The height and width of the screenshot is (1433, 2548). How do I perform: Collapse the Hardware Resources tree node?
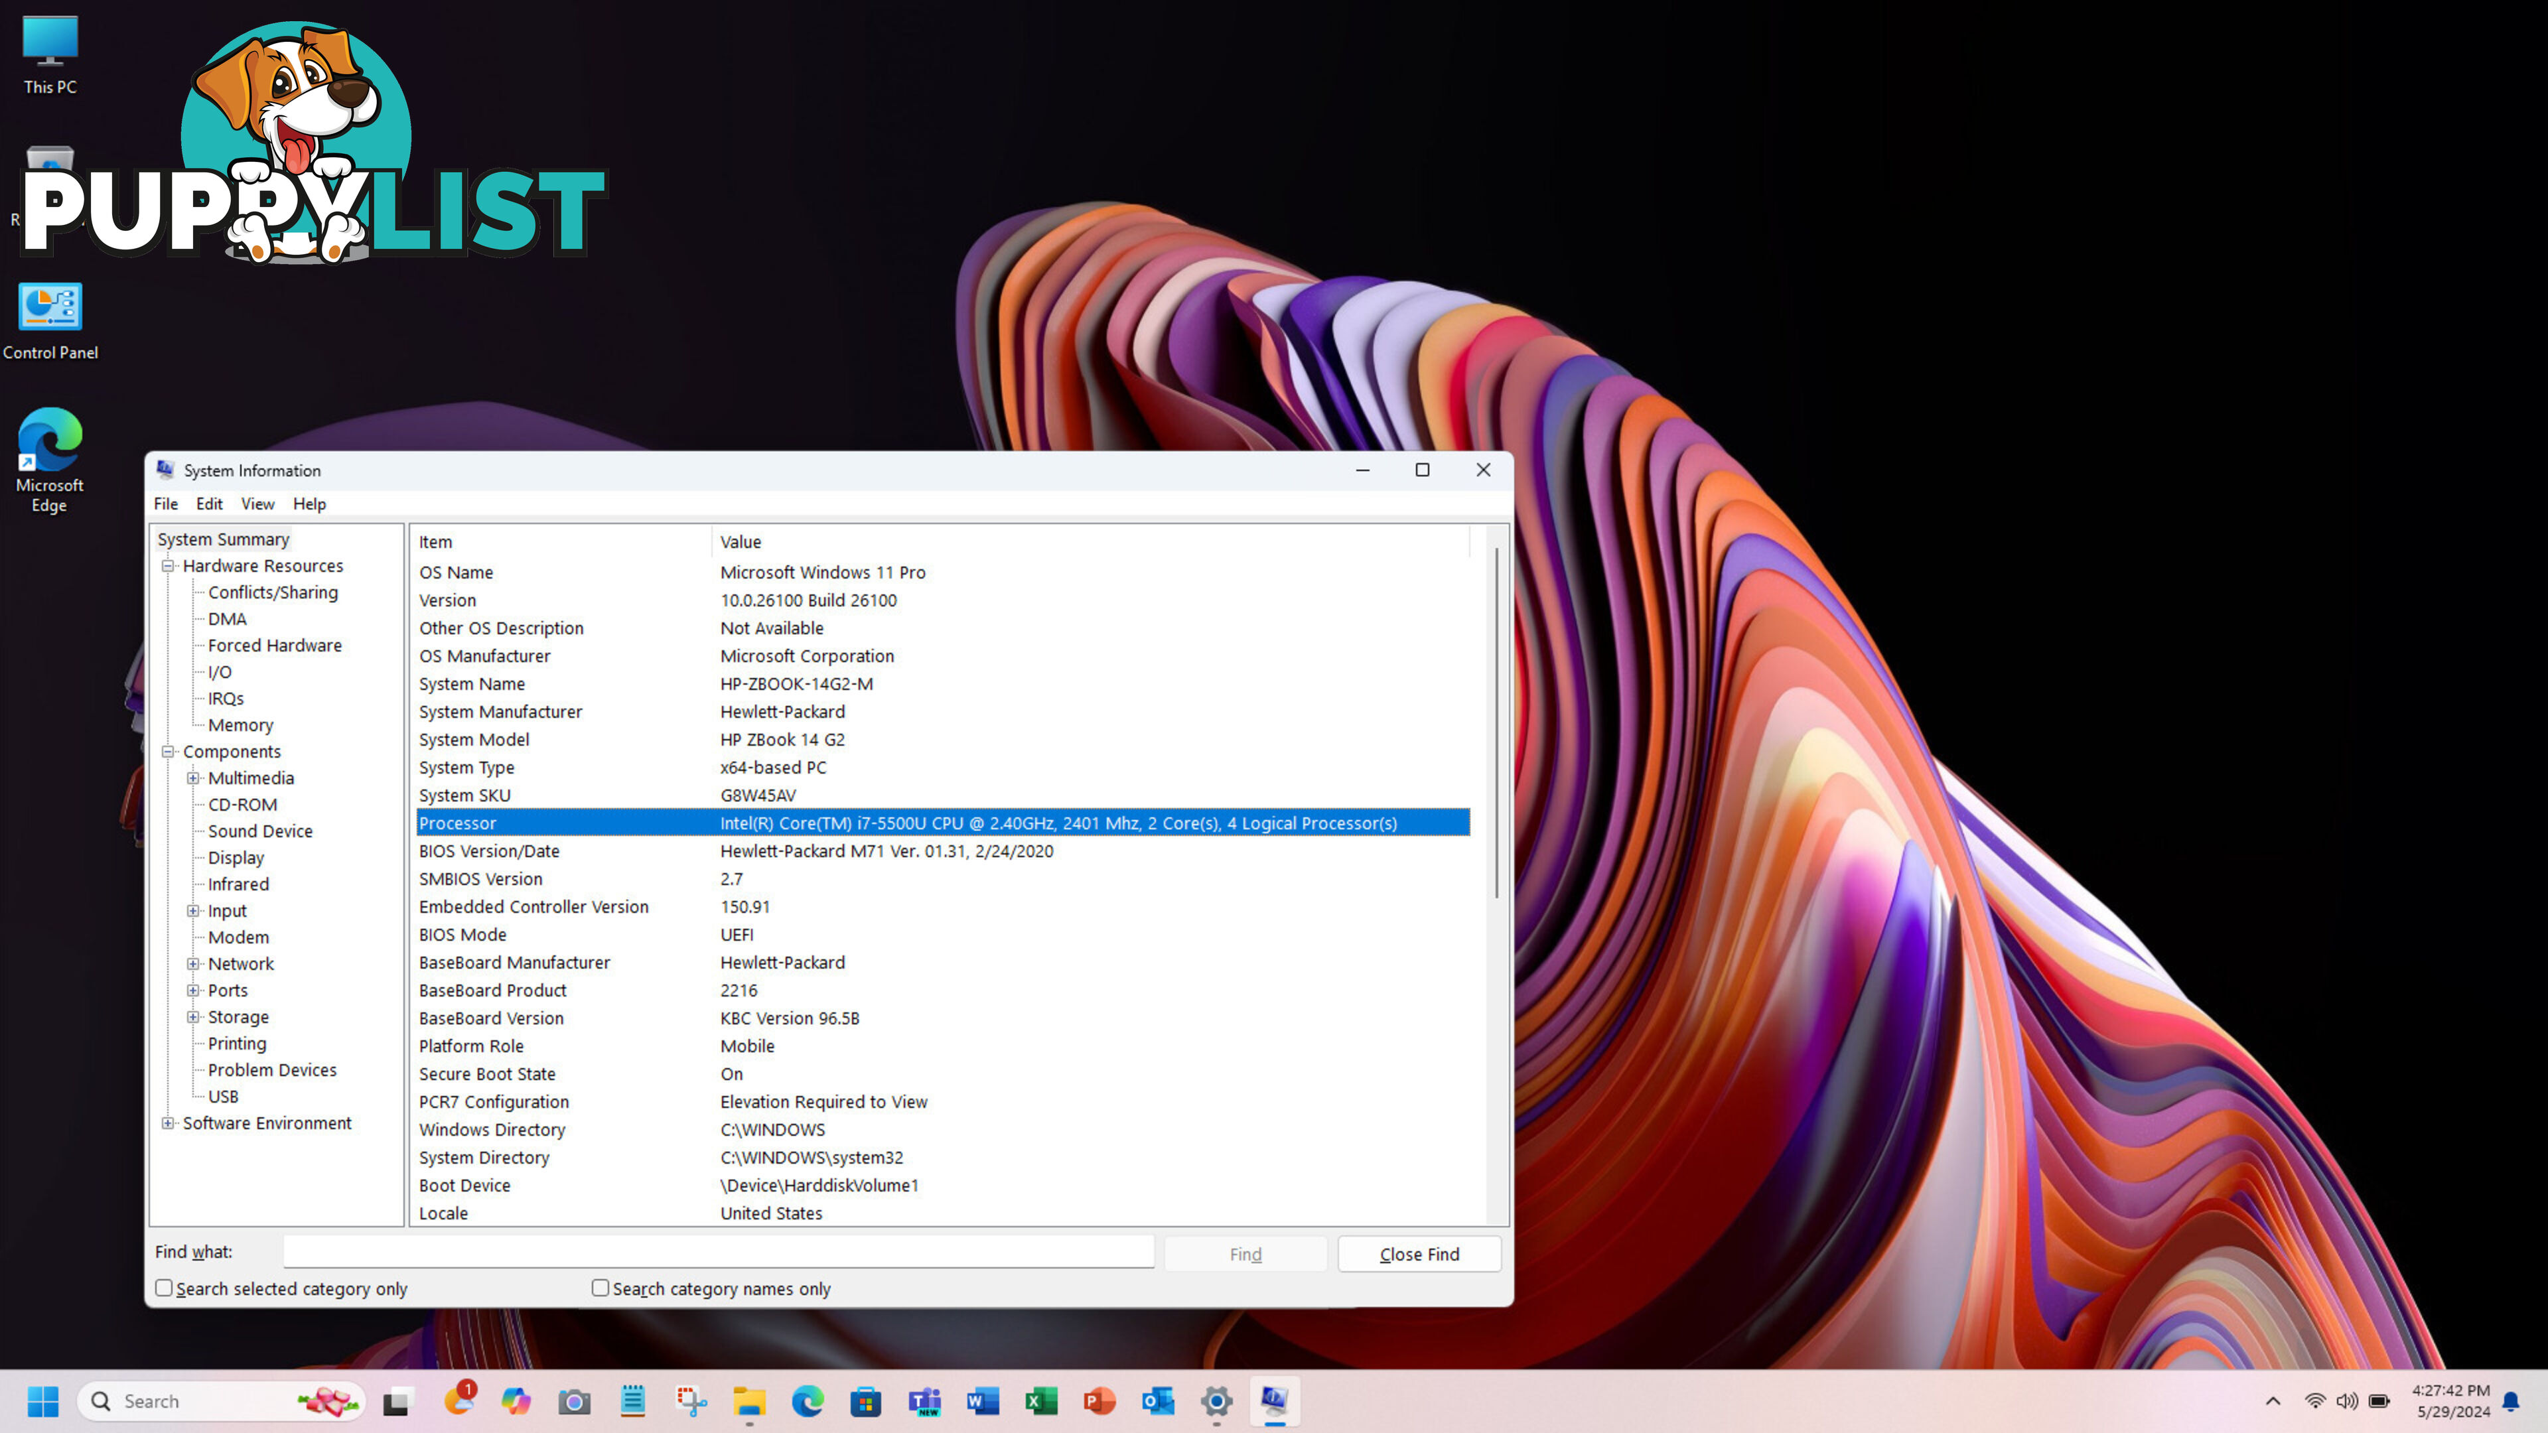coord(168,566)
